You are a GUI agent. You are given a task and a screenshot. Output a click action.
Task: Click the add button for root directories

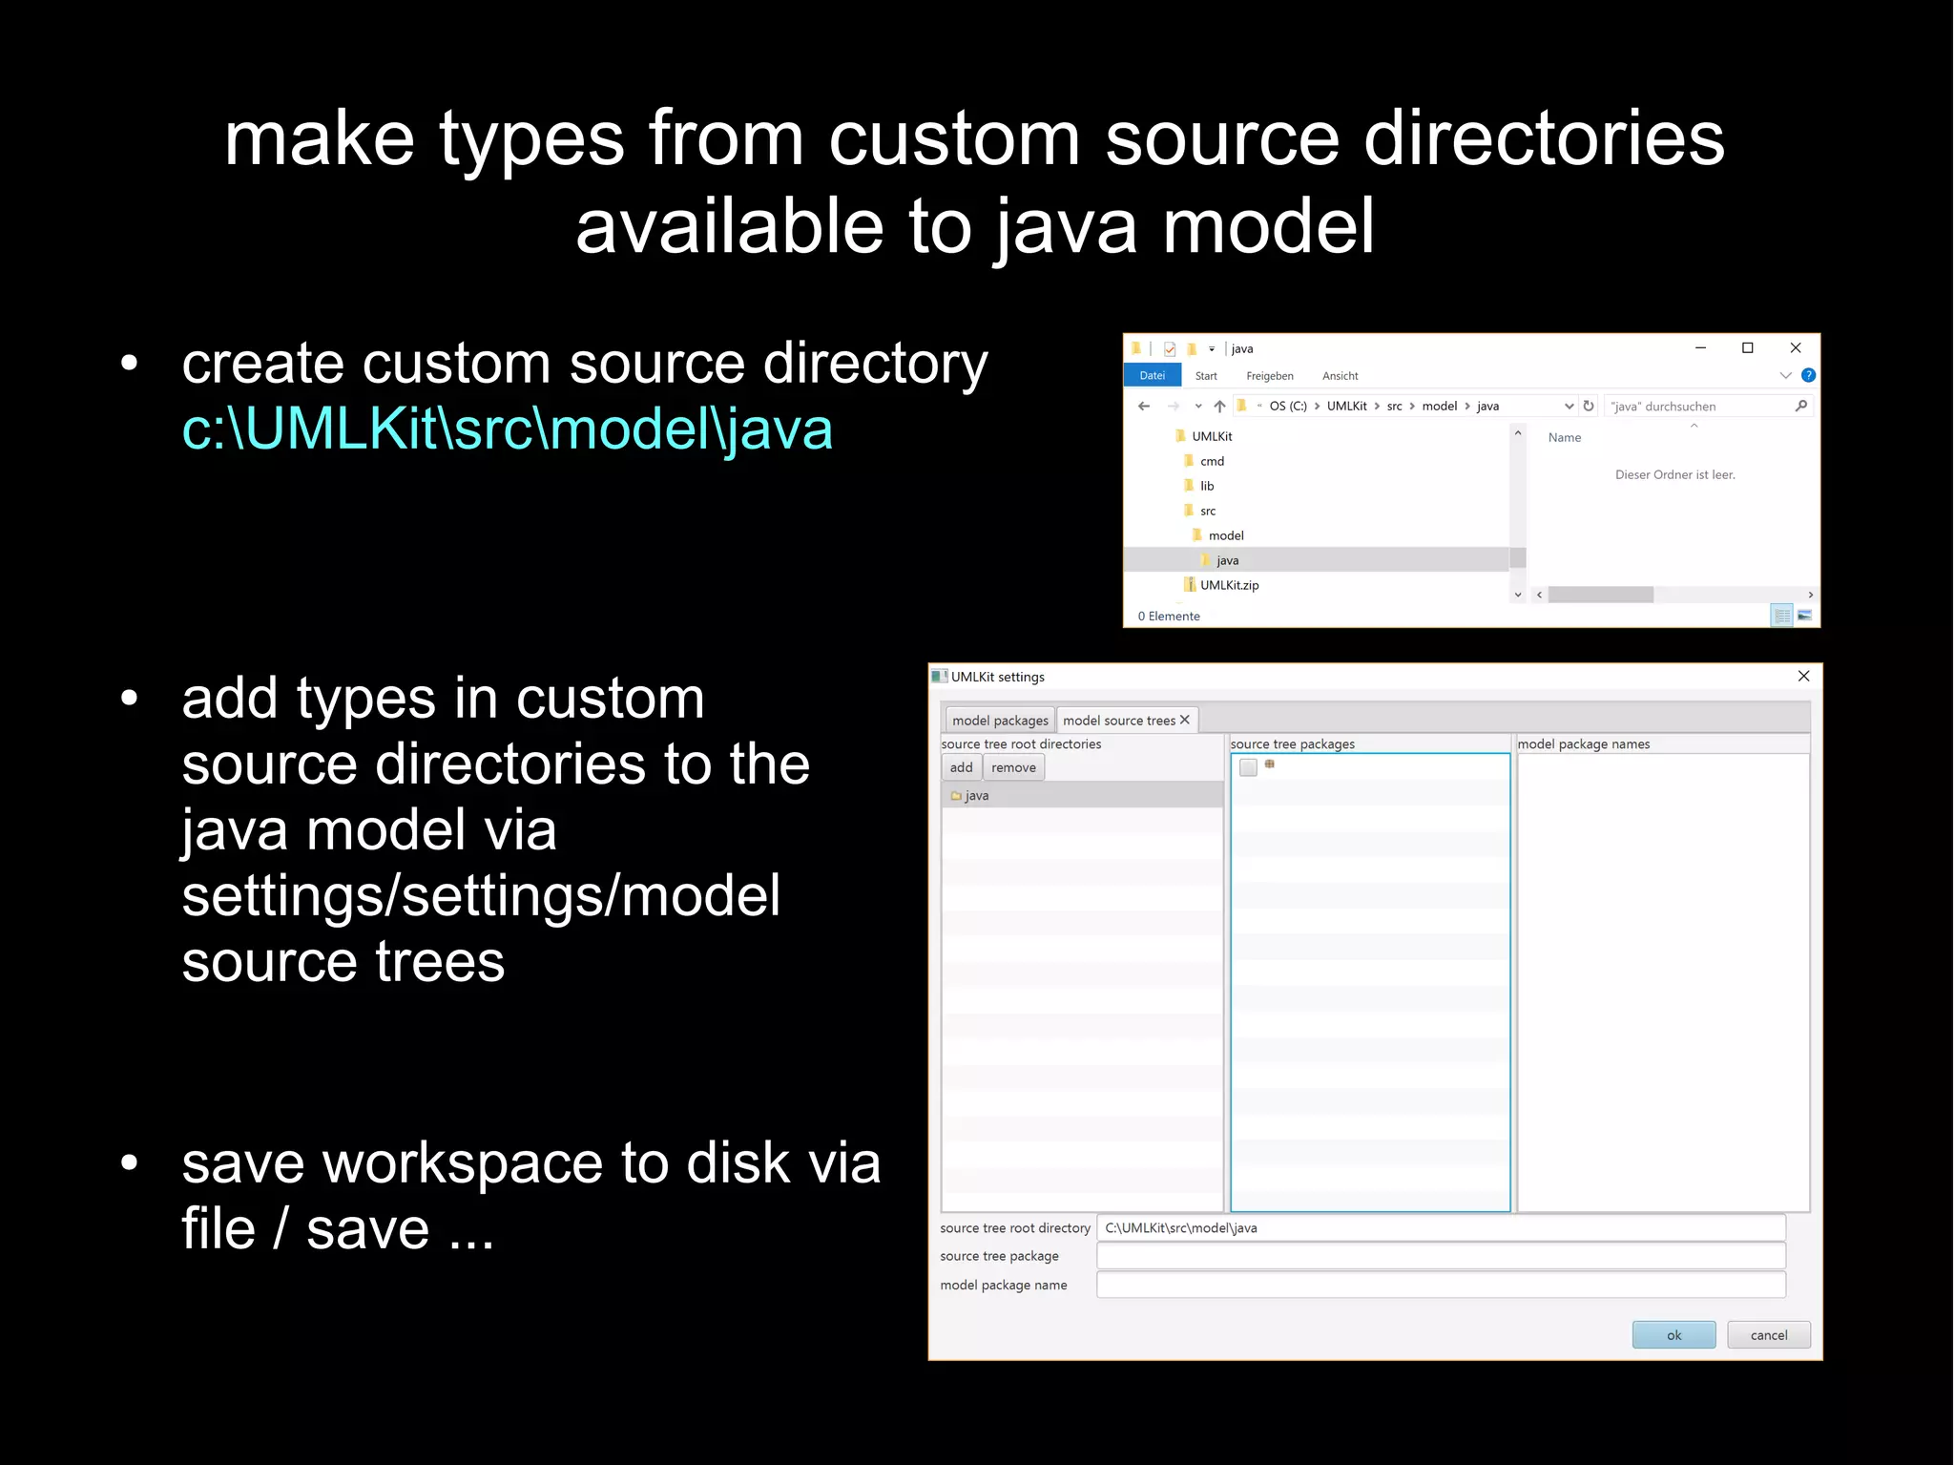962,766
